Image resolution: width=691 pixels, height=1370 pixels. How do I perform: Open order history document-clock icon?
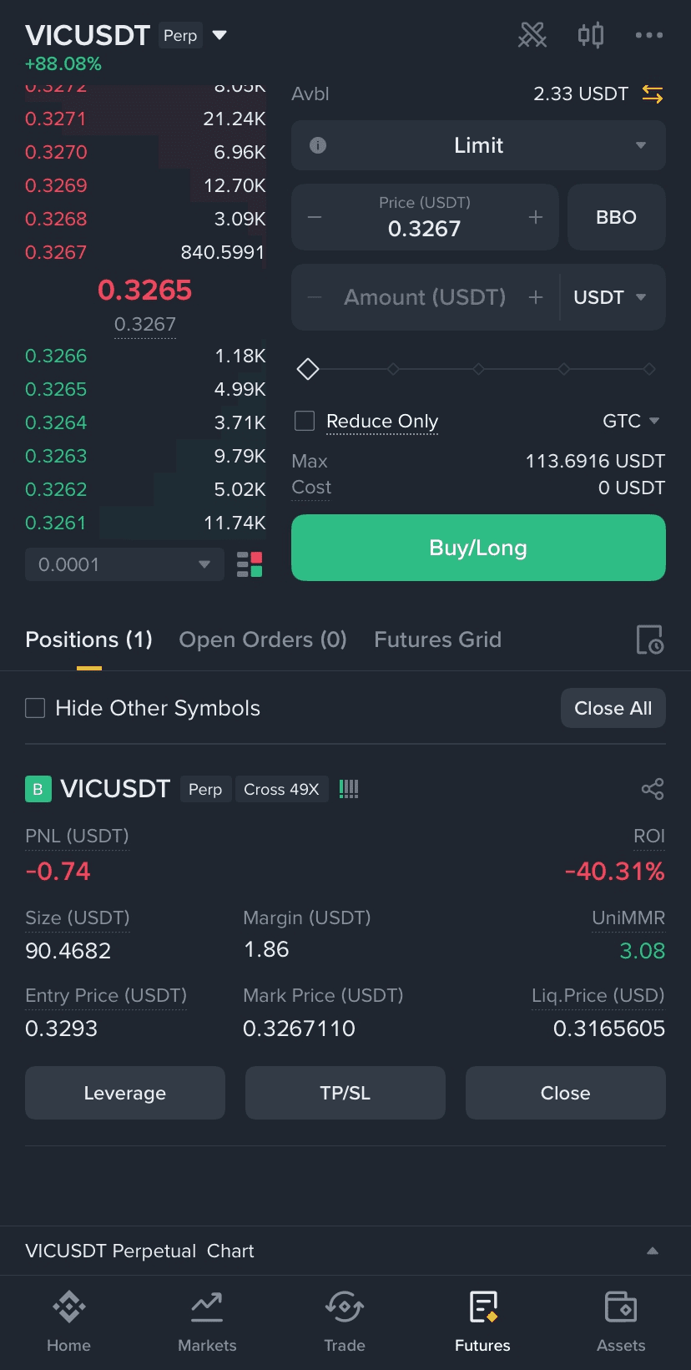[x=649, y=640]
